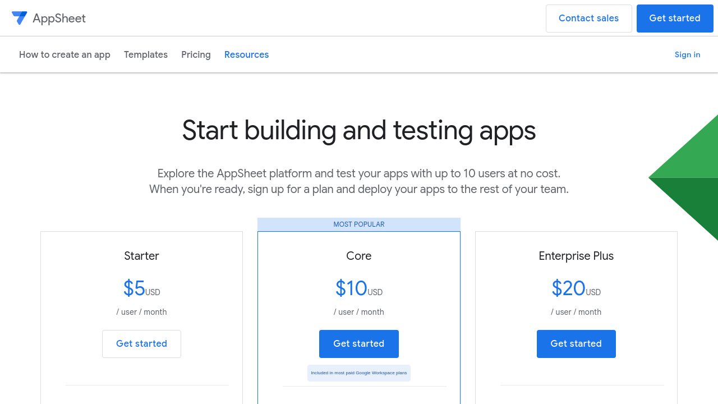Click the Start building and testing apps heading
Screen dimensions: 718x404
point(359,130)
